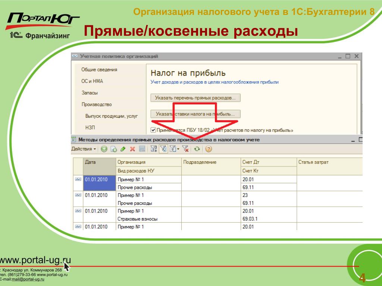382x286 pixels.
Task: Click the Счет Дт column header
Action: click(269, 162)
